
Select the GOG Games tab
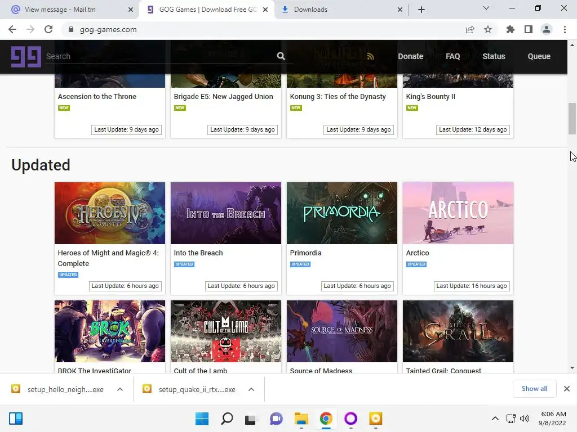pyautogui.click(x=206, y=10)
